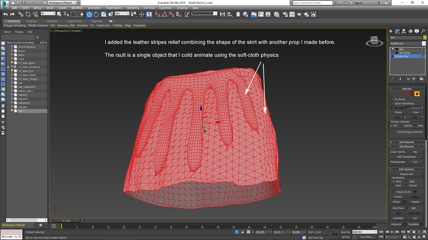Collapse the Selection rollout
This screenshot has height=240, width=428.
pyautogui.click(x=407, y=89)
